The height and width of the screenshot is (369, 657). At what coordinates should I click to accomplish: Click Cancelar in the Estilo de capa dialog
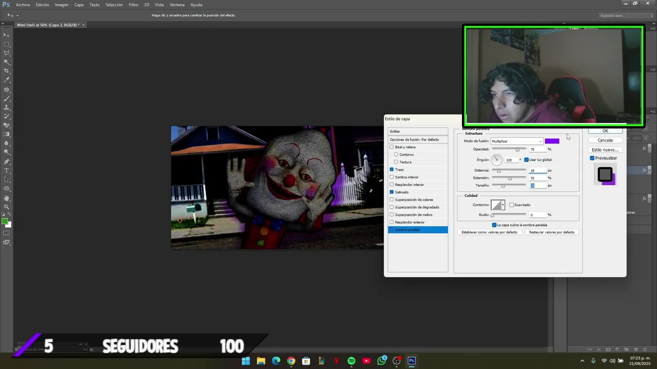pyautogui.click(x=605, y=140)
